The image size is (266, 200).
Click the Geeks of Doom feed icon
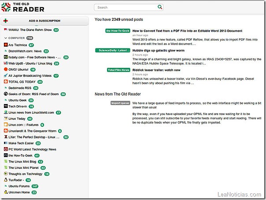(6, 94)
